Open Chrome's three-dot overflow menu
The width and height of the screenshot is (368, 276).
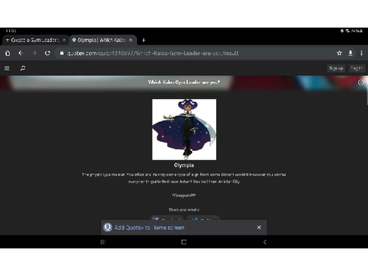coord(361,53)
